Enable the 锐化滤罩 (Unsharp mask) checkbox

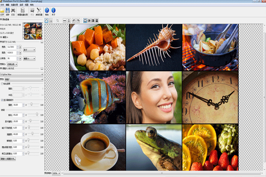coord(2,84)
